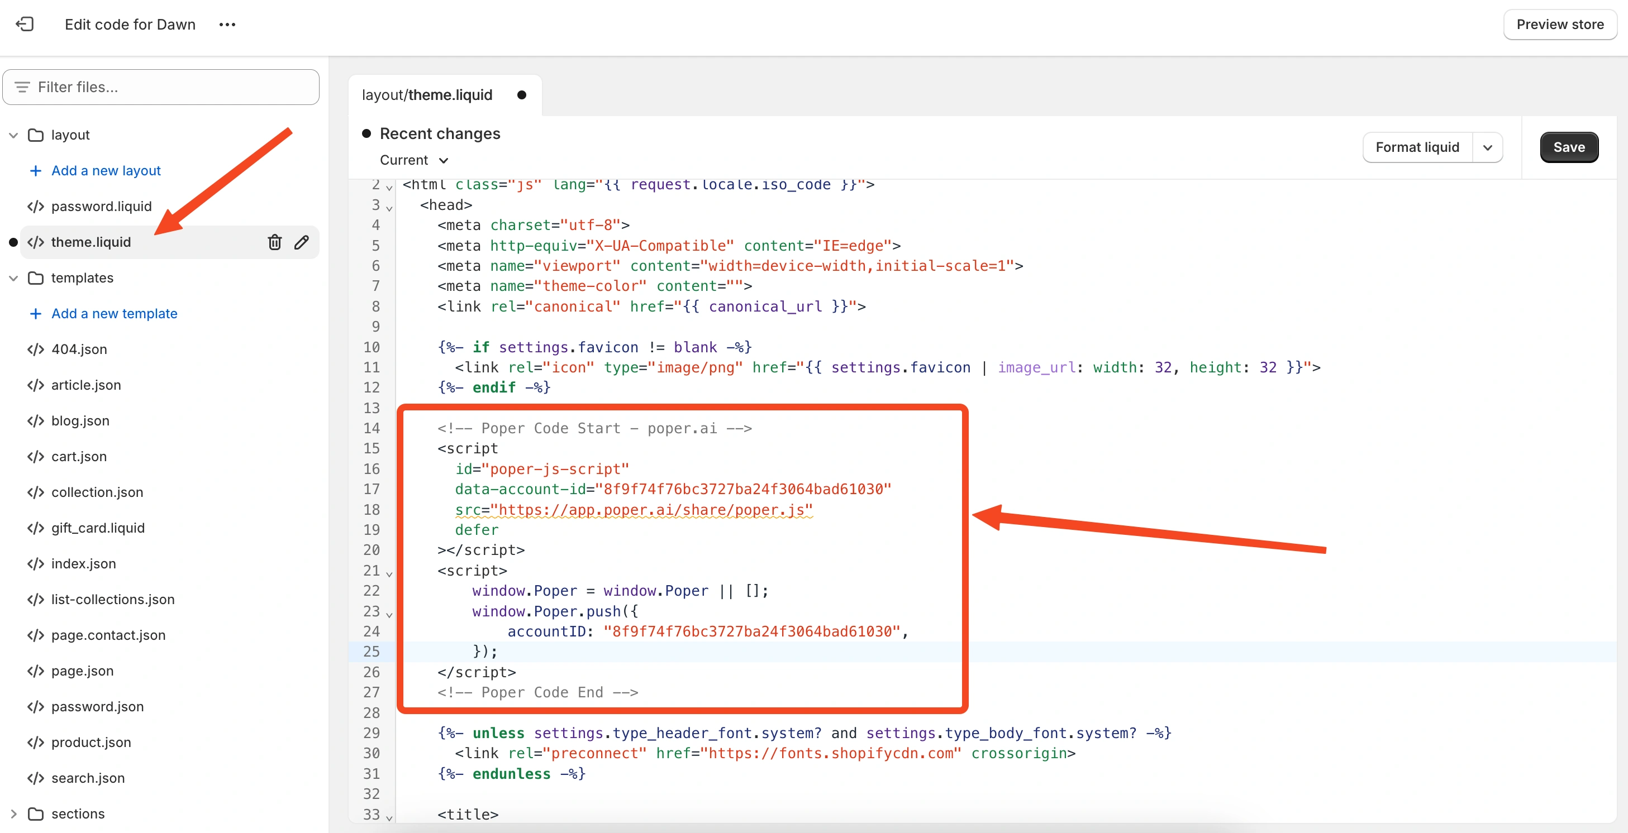The height and width of the screenshot is (833, 1628).
Task: Open password.json template file
Action: (x=97, y=707)
